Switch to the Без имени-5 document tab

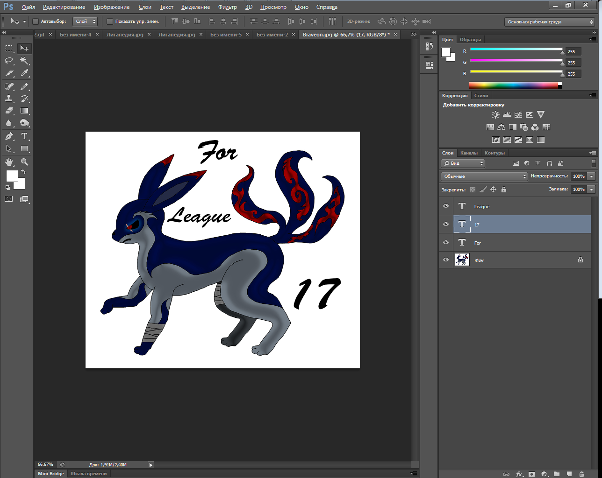pyautogui.click(x=226, y=35)
